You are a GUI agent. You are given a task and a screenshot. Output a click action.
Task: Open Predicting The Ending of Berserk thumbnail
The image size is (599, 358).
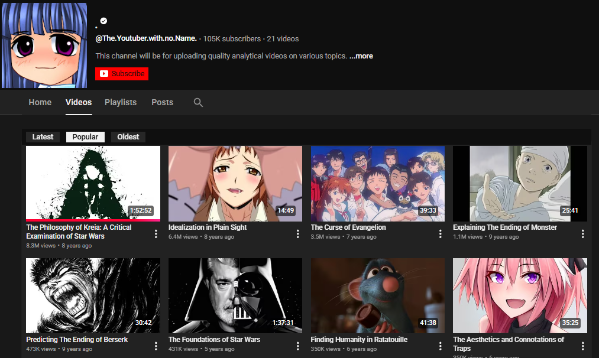[93, 296]
